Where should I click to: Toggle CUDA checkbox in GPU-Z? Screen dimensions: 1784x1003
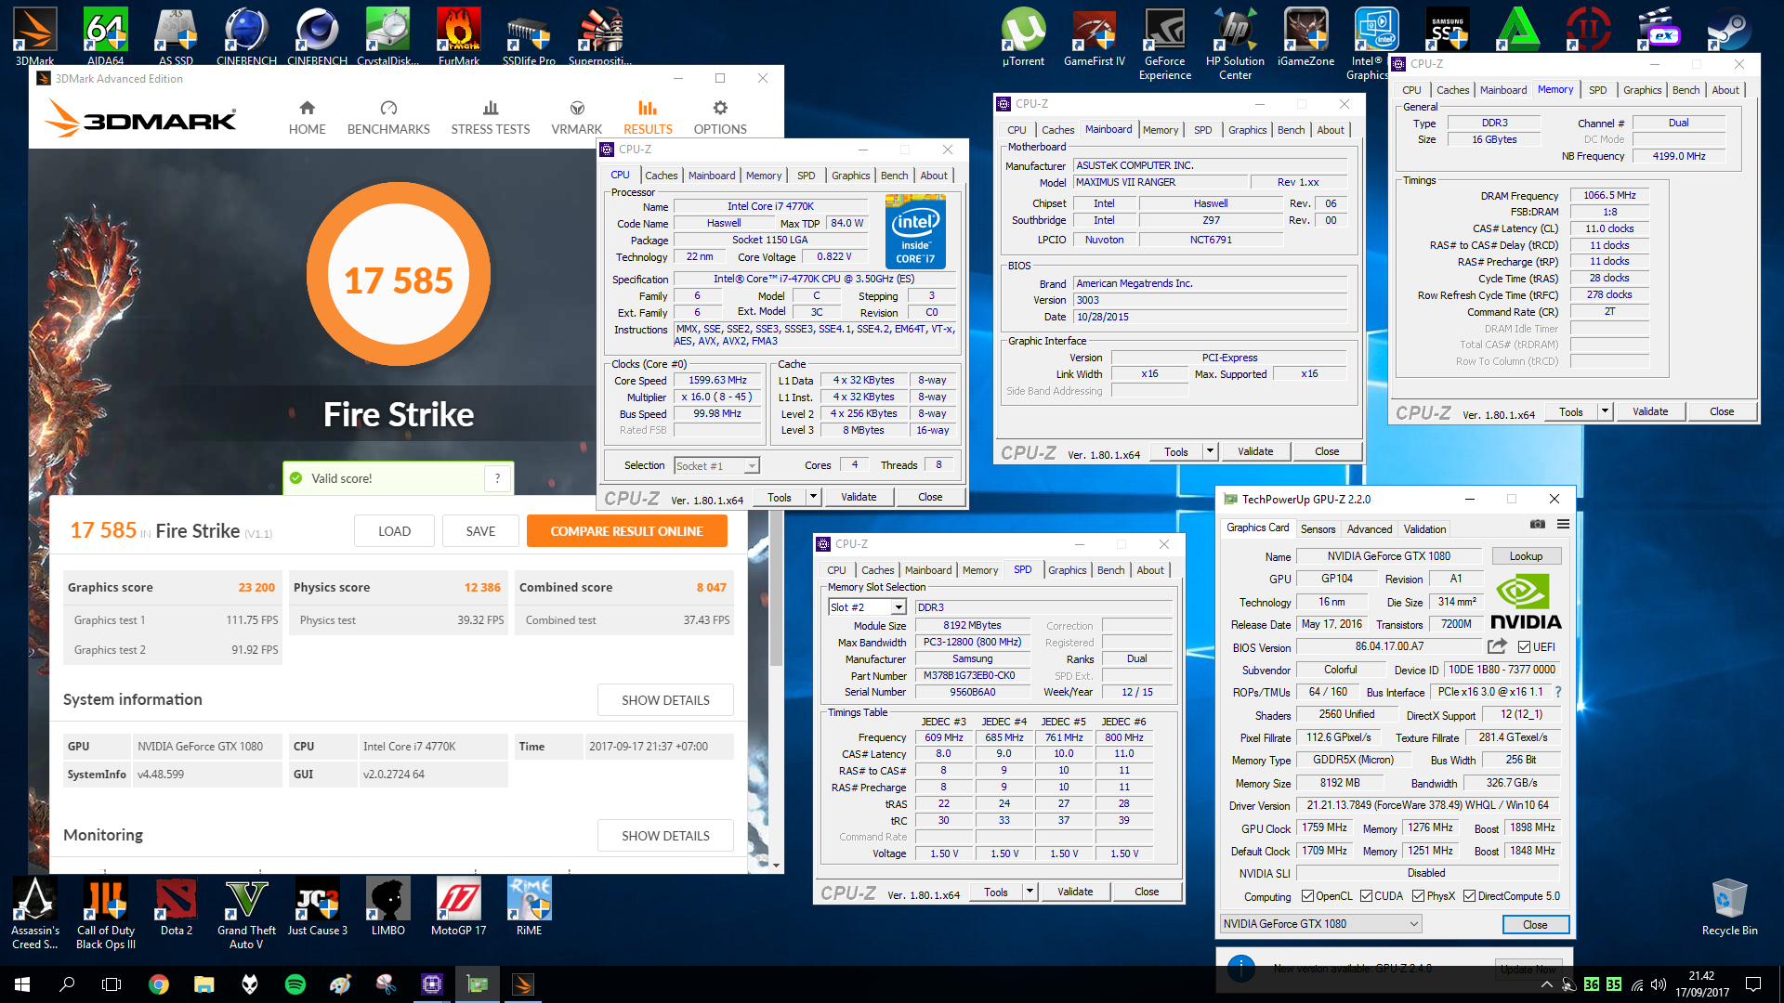pyautogui.click(x=1366, y=896)
